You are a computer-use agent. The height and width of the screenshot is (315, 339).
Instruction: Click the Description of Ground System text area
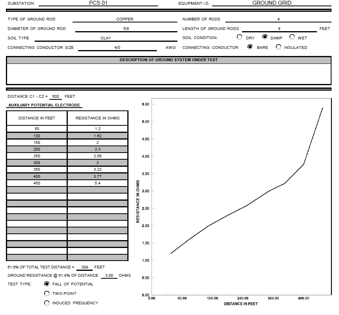[x=169, y=74]
